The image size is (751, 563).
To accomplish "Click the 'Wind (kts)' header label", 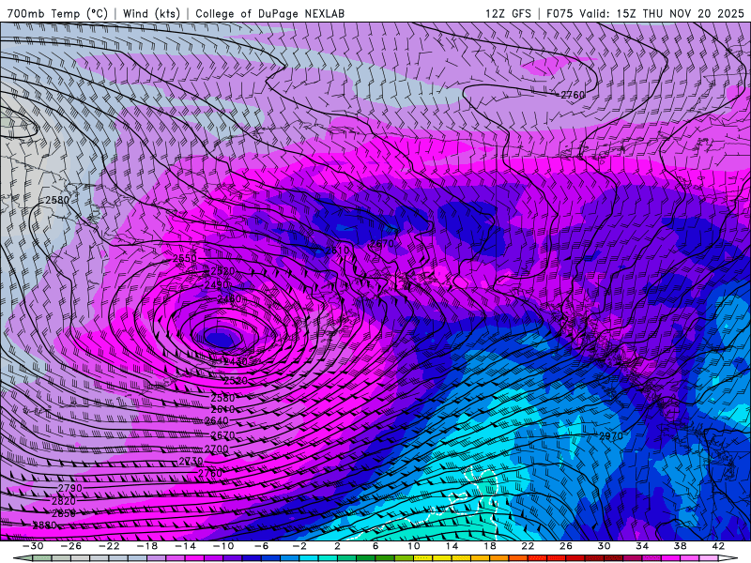I will click(x=151, y=14).
